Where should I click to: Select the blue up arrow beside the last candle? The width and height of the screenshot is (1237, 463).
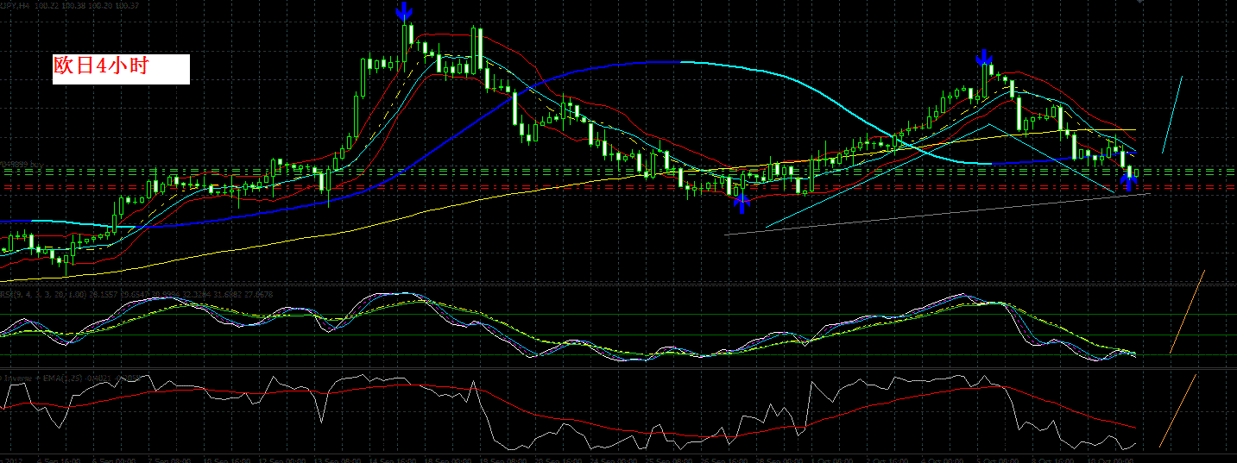1129,180
